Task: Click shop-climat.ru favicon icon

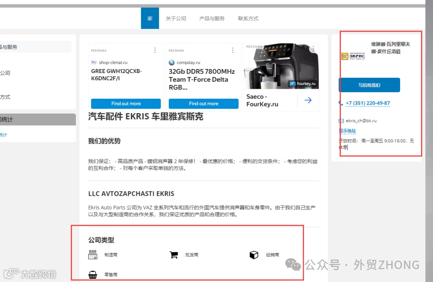Action: [94, 63]
